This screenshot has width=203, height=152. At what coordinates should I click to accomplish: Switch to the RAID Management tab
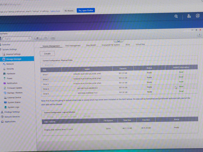click(73, 46)
